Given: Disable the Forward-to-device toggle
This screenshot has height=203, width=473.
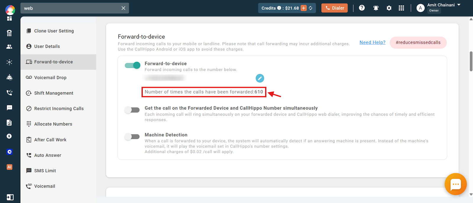Looking at the screenshot, I should (132, 65).
